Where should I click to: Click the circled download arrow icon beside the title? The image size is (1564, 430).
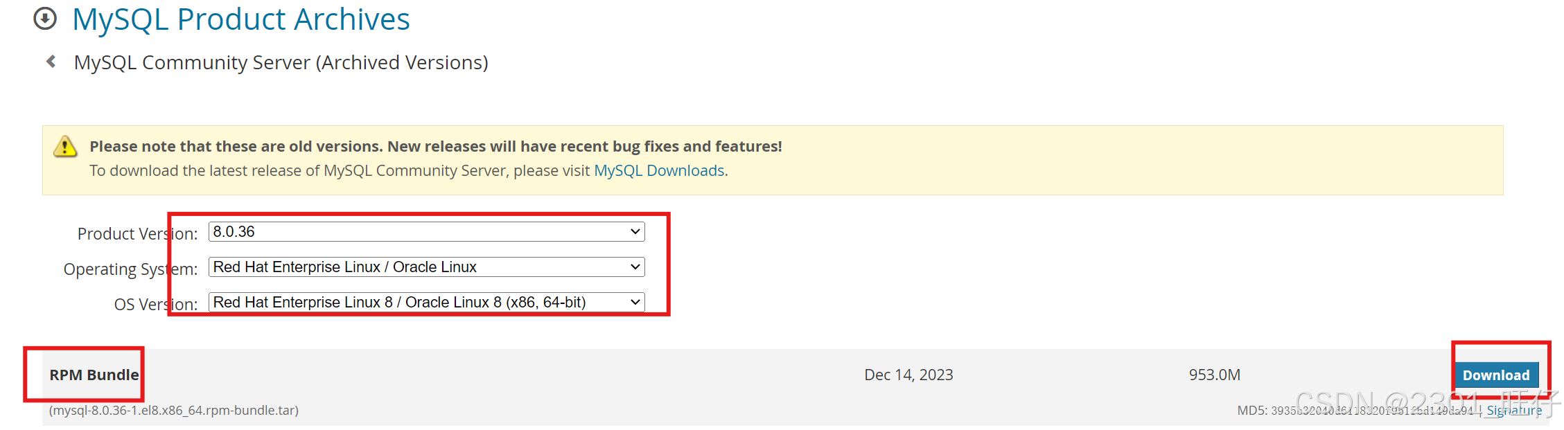click(45, 19)
